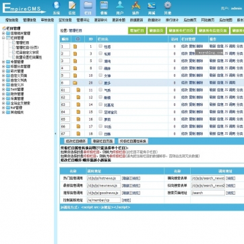The image size is (244, 244).
Task: Click the page icon of row ID 18
Action: pos(78,133)
